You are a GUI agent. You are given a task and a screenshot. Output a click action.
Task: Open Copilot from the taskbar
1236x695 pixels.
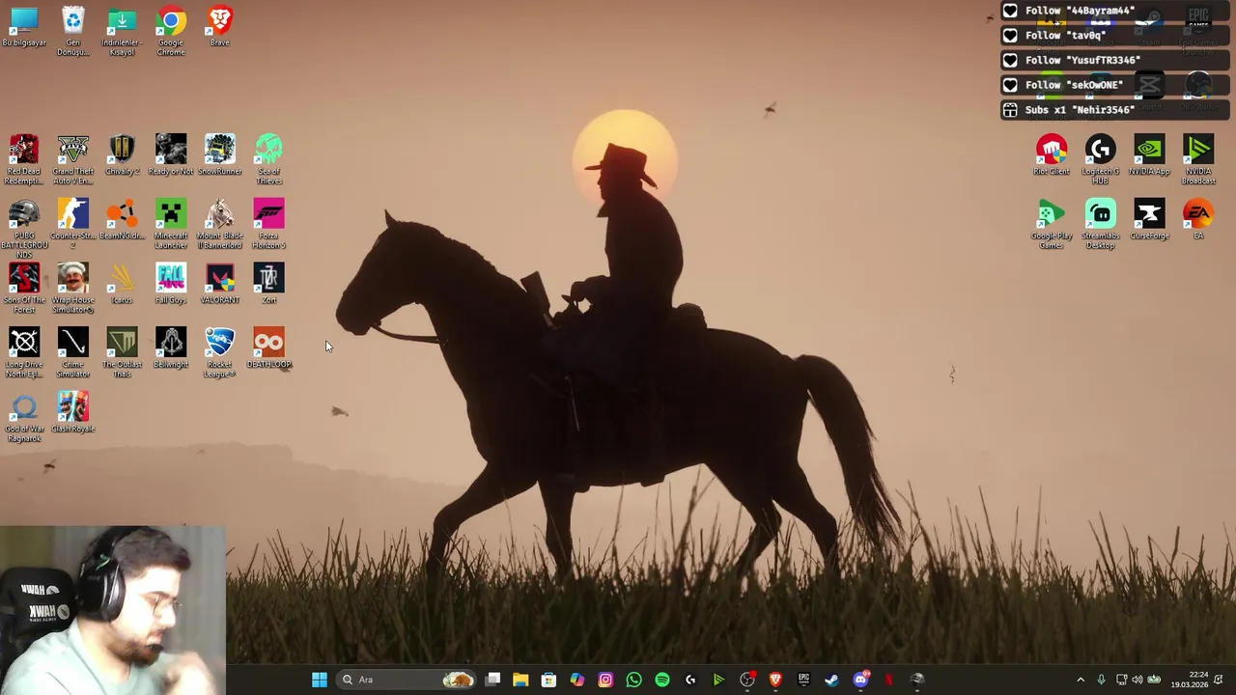click(577, 680)
